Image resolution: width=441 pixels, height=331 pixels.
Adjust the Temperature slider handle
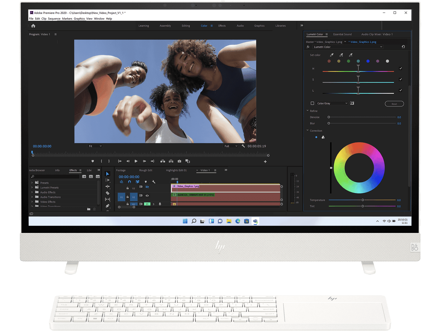363,200
